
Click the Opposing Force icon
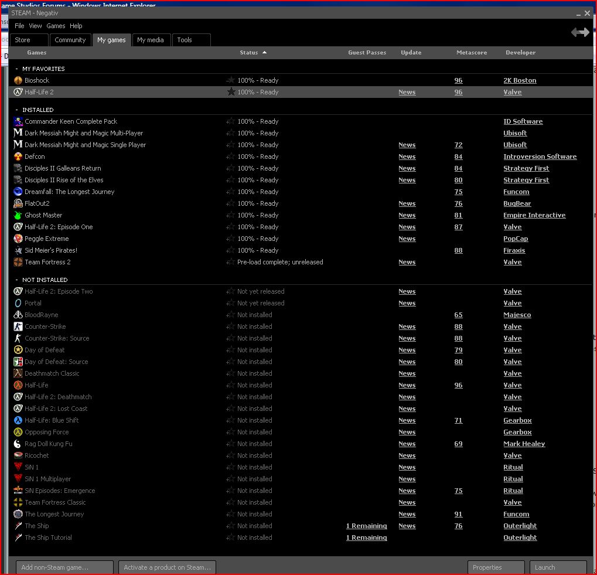[x=18, y=432]
